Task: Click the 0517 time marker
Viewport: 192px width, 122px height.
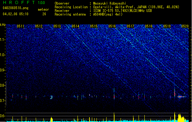Action: [130, 26]
